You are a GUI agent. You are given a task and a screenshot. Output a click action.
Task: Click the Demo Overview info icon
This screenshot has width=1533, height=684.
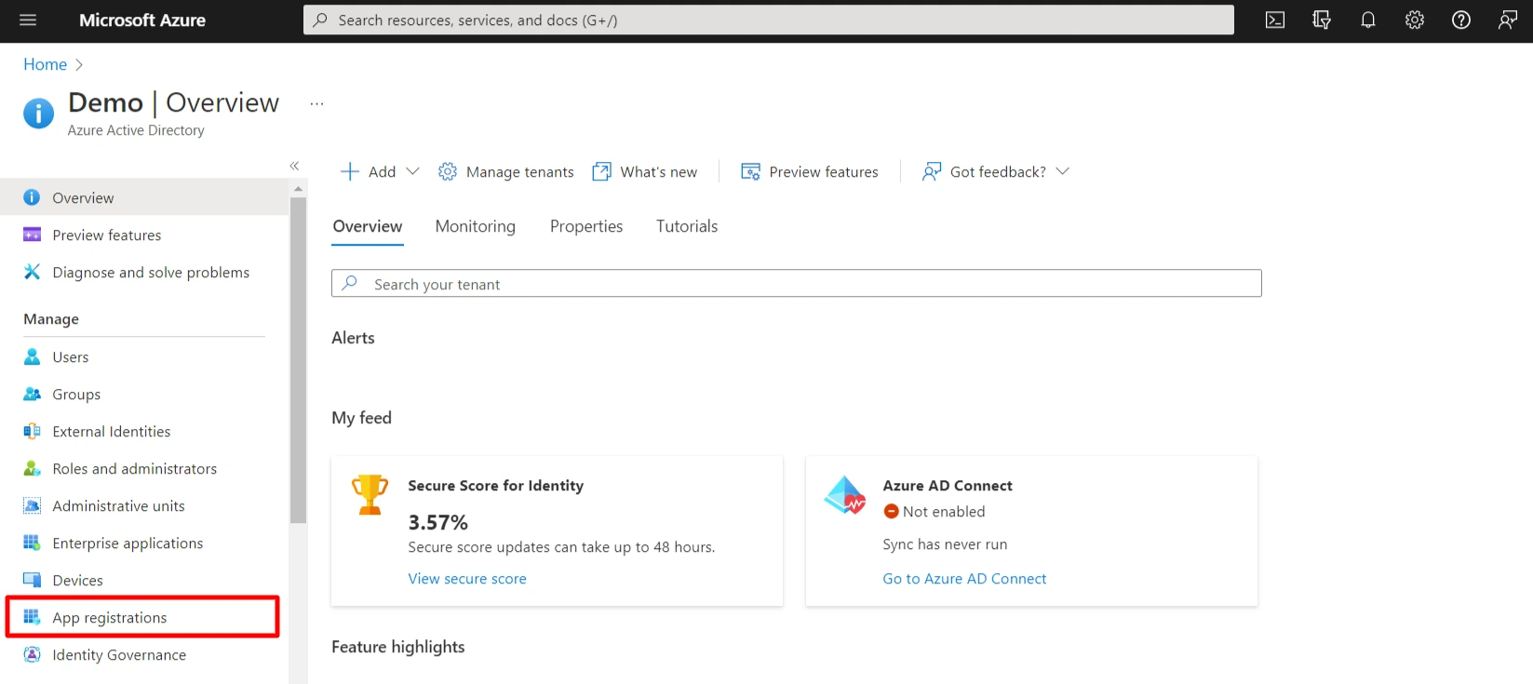pos(38,114)
